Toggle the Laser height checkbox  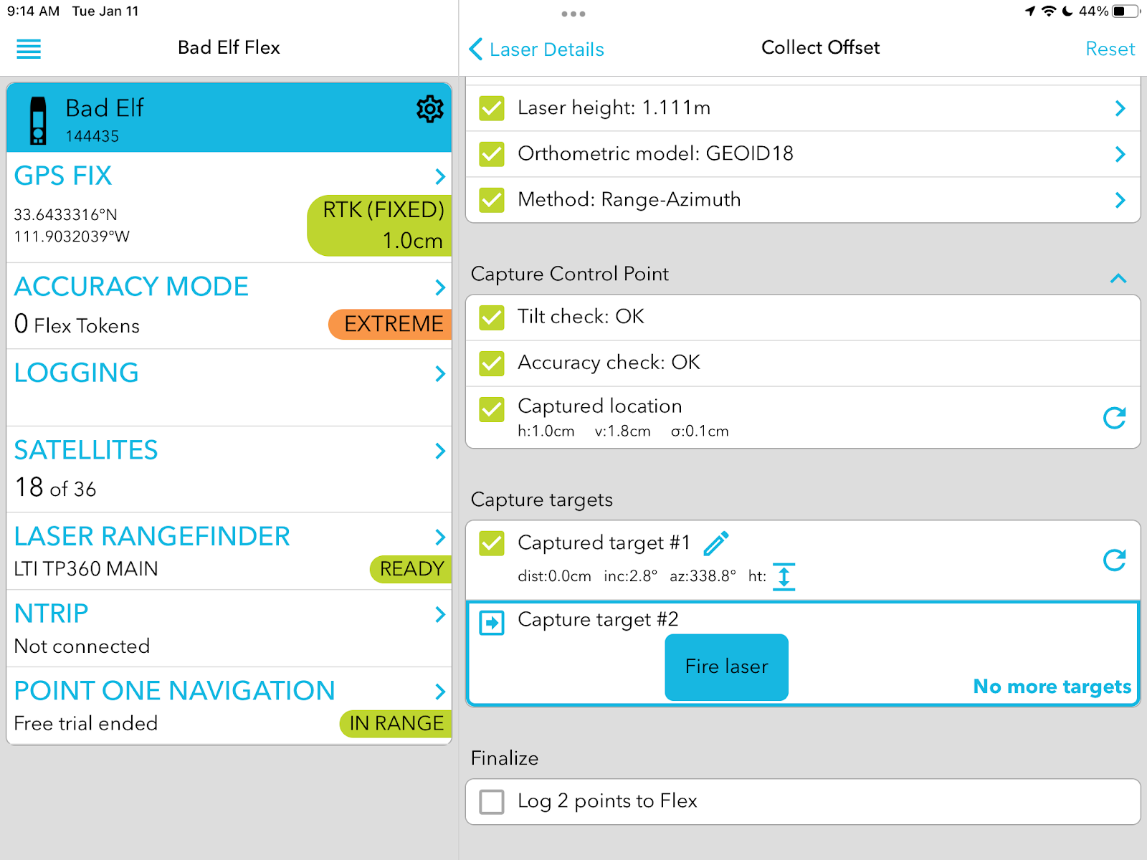pyautogui.click(x=492, y=108)
